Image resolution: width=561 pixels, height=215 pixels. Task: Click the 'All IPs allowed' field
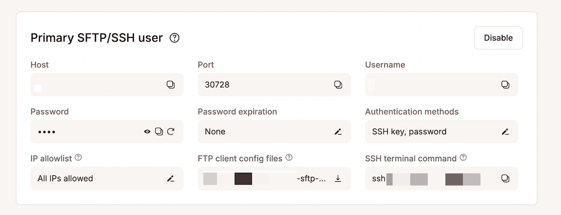[x=93, y=179]
